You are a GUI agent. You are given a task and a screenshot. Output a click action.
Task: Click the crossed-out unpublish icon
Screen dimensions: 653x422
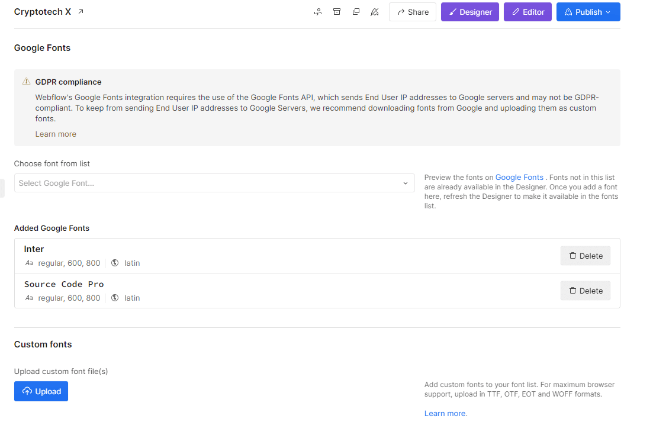(x=375, y=12)
